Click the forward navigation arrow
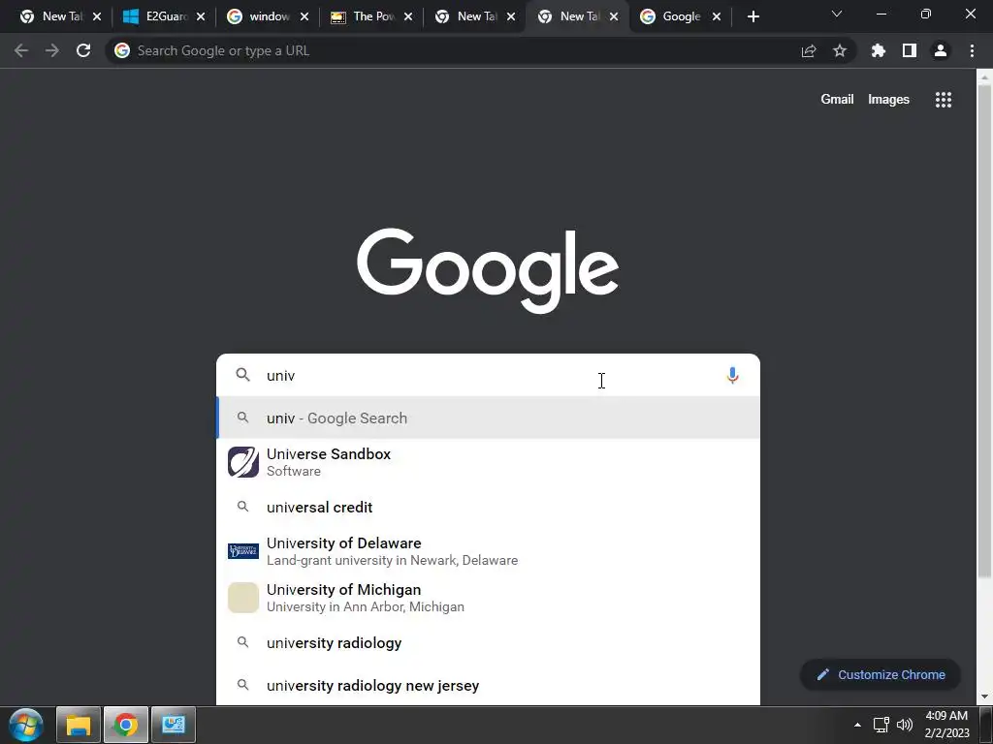The height and width of the screenshot is (744, 993). (x=52, y=50)
